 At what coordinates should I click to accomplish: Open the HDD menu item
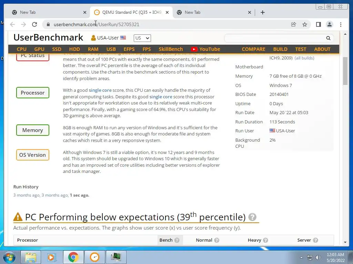pos(74,49)
